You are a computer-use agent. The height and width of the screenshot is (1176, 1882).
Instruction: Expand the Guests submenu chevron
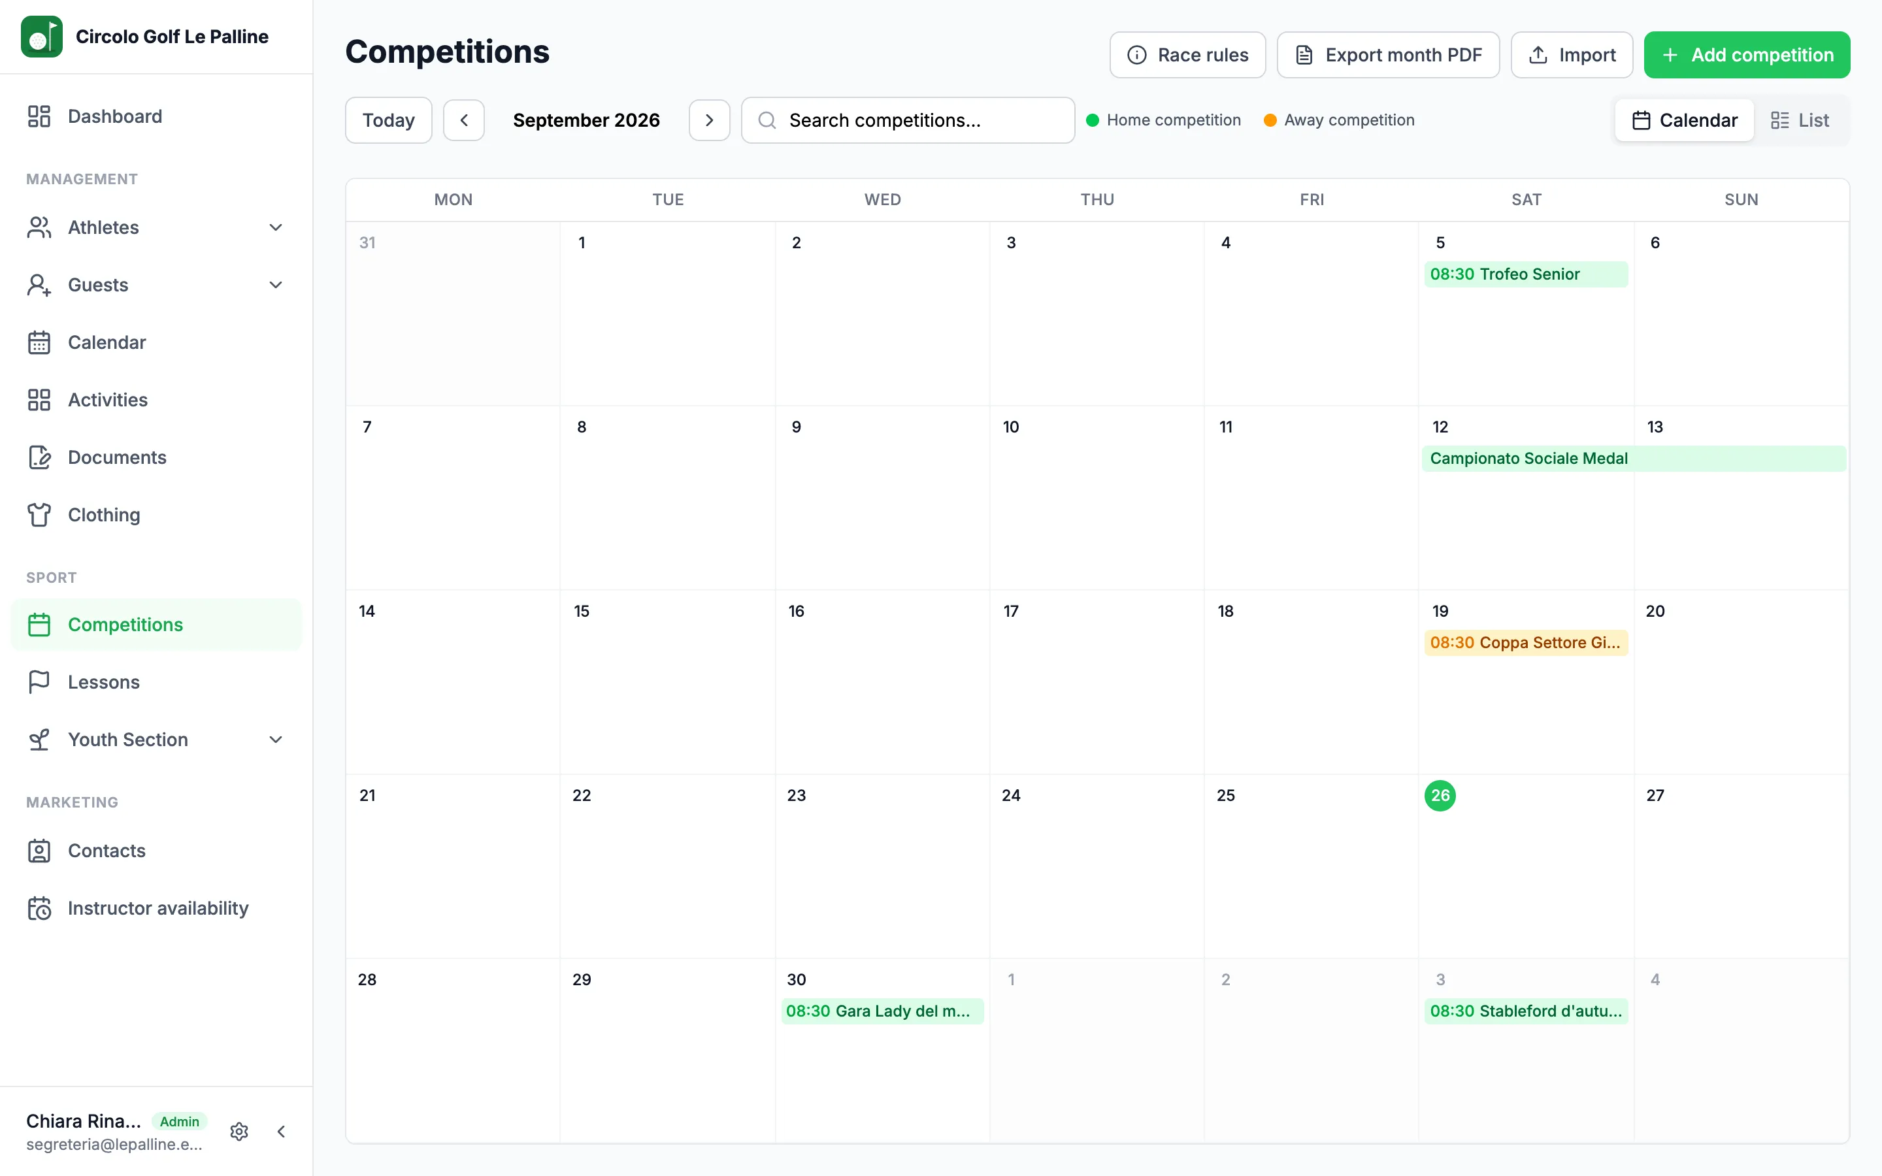(275, 285)
